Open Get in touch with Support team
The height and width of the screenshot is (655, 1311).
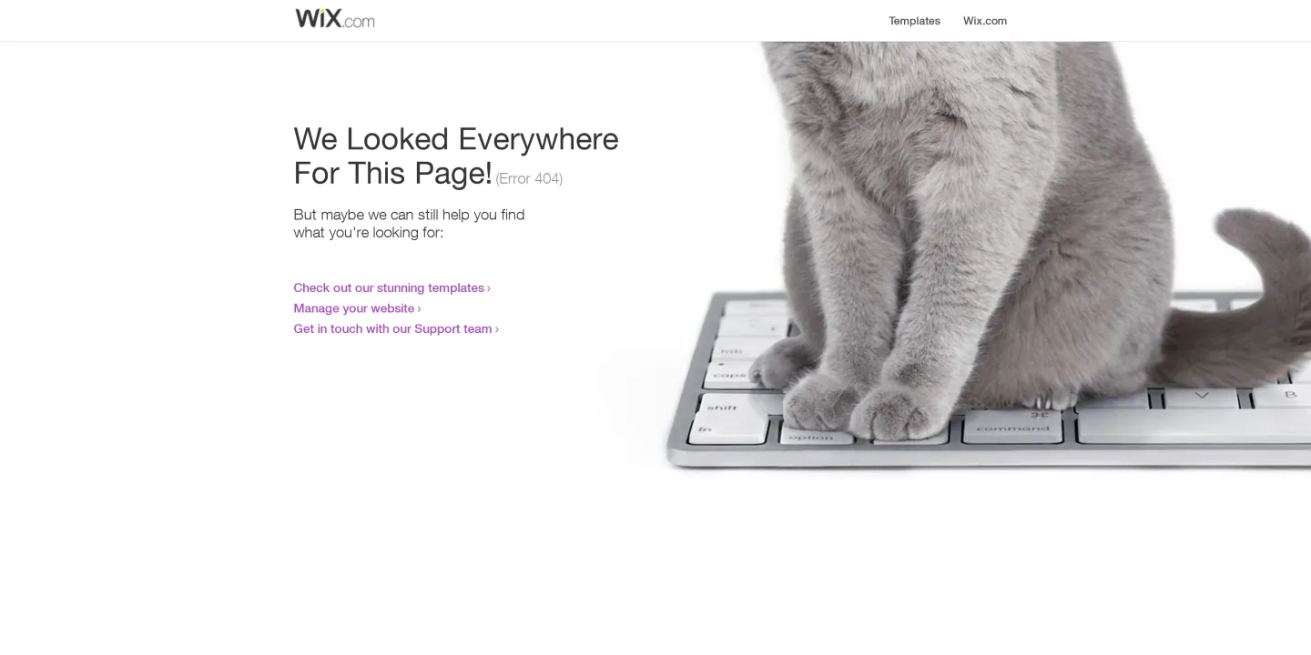click(x=392, y=328)
